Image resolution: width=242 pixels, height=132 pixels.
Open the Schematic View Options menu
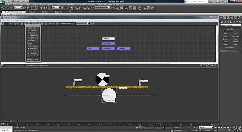click(29, 20)
